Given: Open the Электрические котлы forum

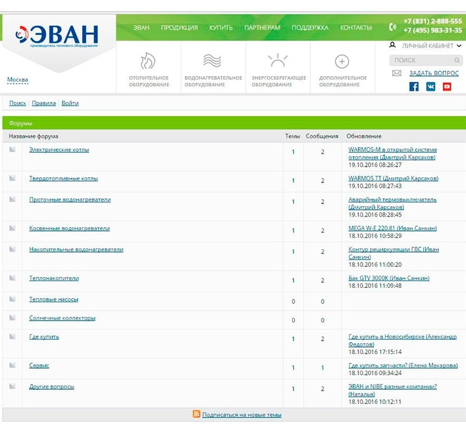Looking at the screenshot, I should click(59, 150).
